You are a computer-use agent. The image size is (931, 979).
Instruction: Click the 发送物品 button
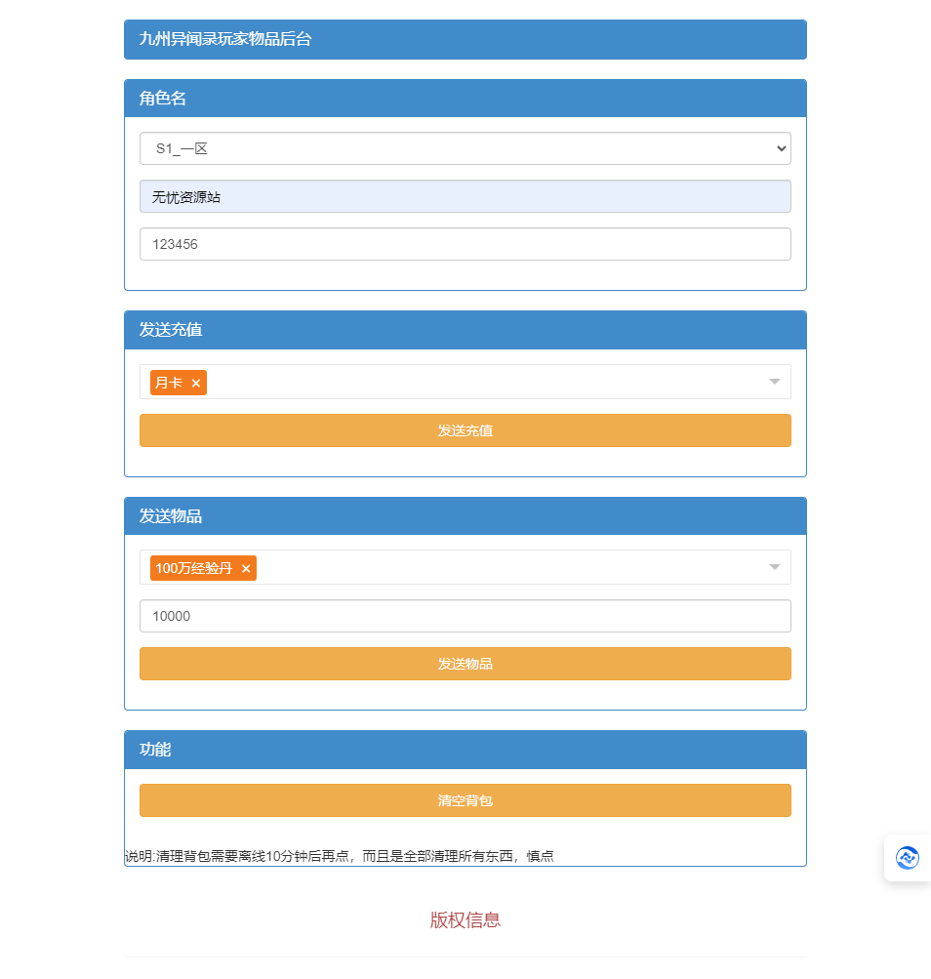[465, 664]
